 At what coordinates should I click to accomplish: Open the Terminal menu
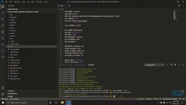(39, 2)
